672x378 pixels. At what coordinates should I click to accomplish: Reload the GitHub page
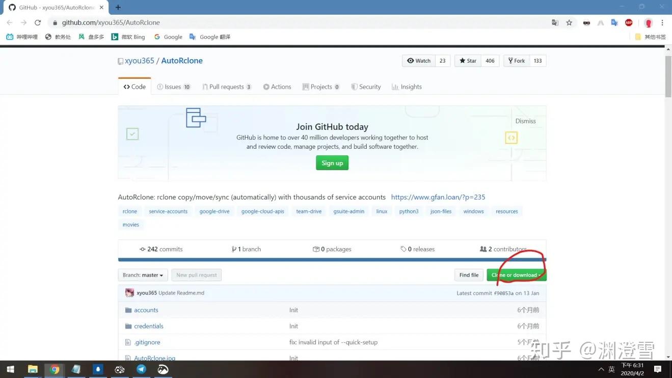pos(37,22)
